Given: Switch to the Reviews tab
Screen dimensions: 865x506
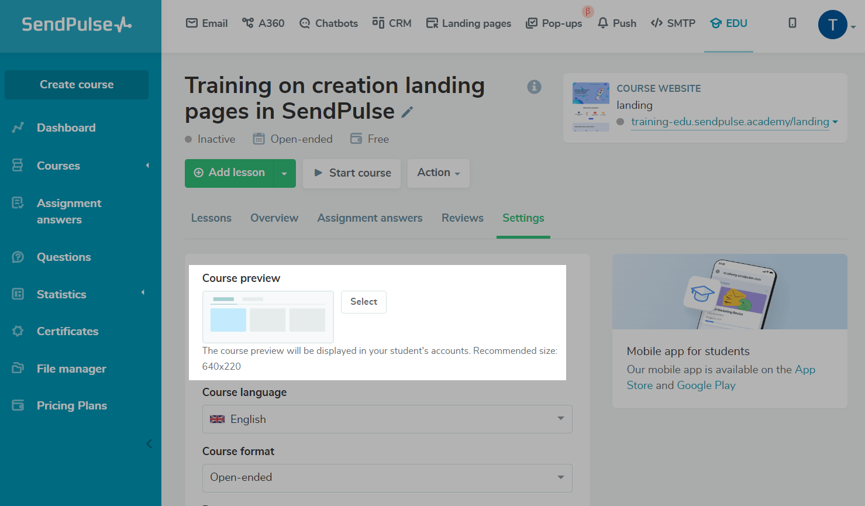Looking at the screenshot, I should coord(462,218).
